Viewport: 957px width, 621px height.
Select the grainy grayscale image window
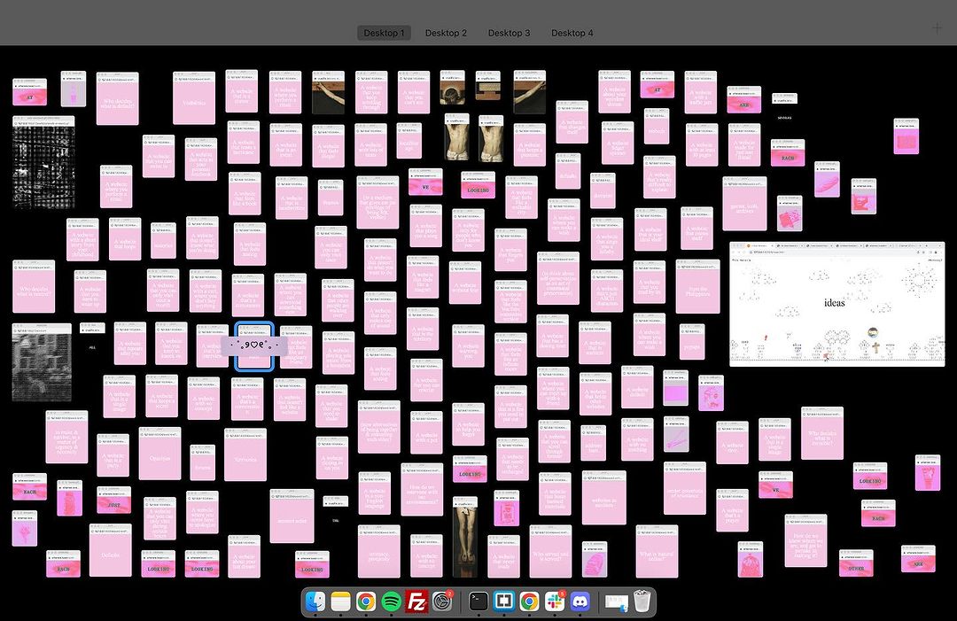42,361
